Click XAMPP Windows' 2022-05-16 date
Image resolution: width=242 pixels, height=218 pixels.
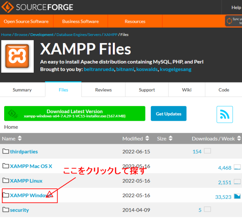(x=136, y=195)
